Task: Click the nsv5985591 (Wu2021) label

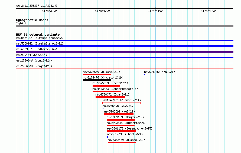Action: pyautogui.click(x=119, y=111)
